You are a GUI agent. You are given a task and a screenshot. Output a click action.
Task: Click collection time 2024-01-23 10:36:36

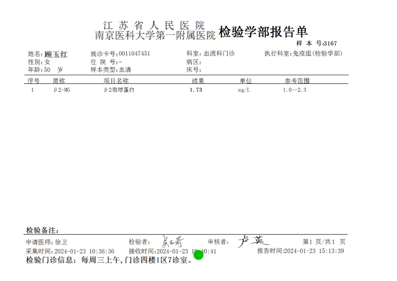tap(84, 251)
